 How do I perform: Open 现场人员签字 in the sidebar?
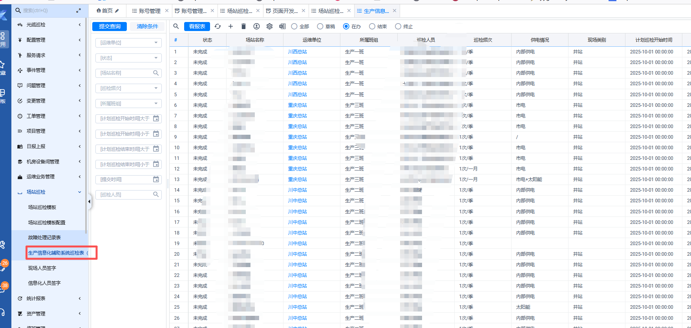click(x=42, y=268)
